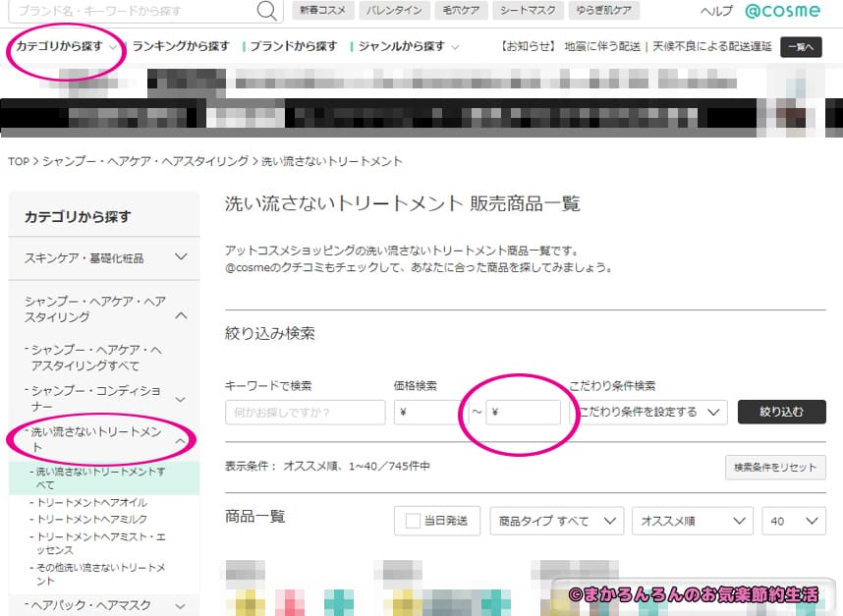The width and height of the screenshot is (843, 616).
Task: Open ジャンルから探す menu
Action: (x=402, y=47)
